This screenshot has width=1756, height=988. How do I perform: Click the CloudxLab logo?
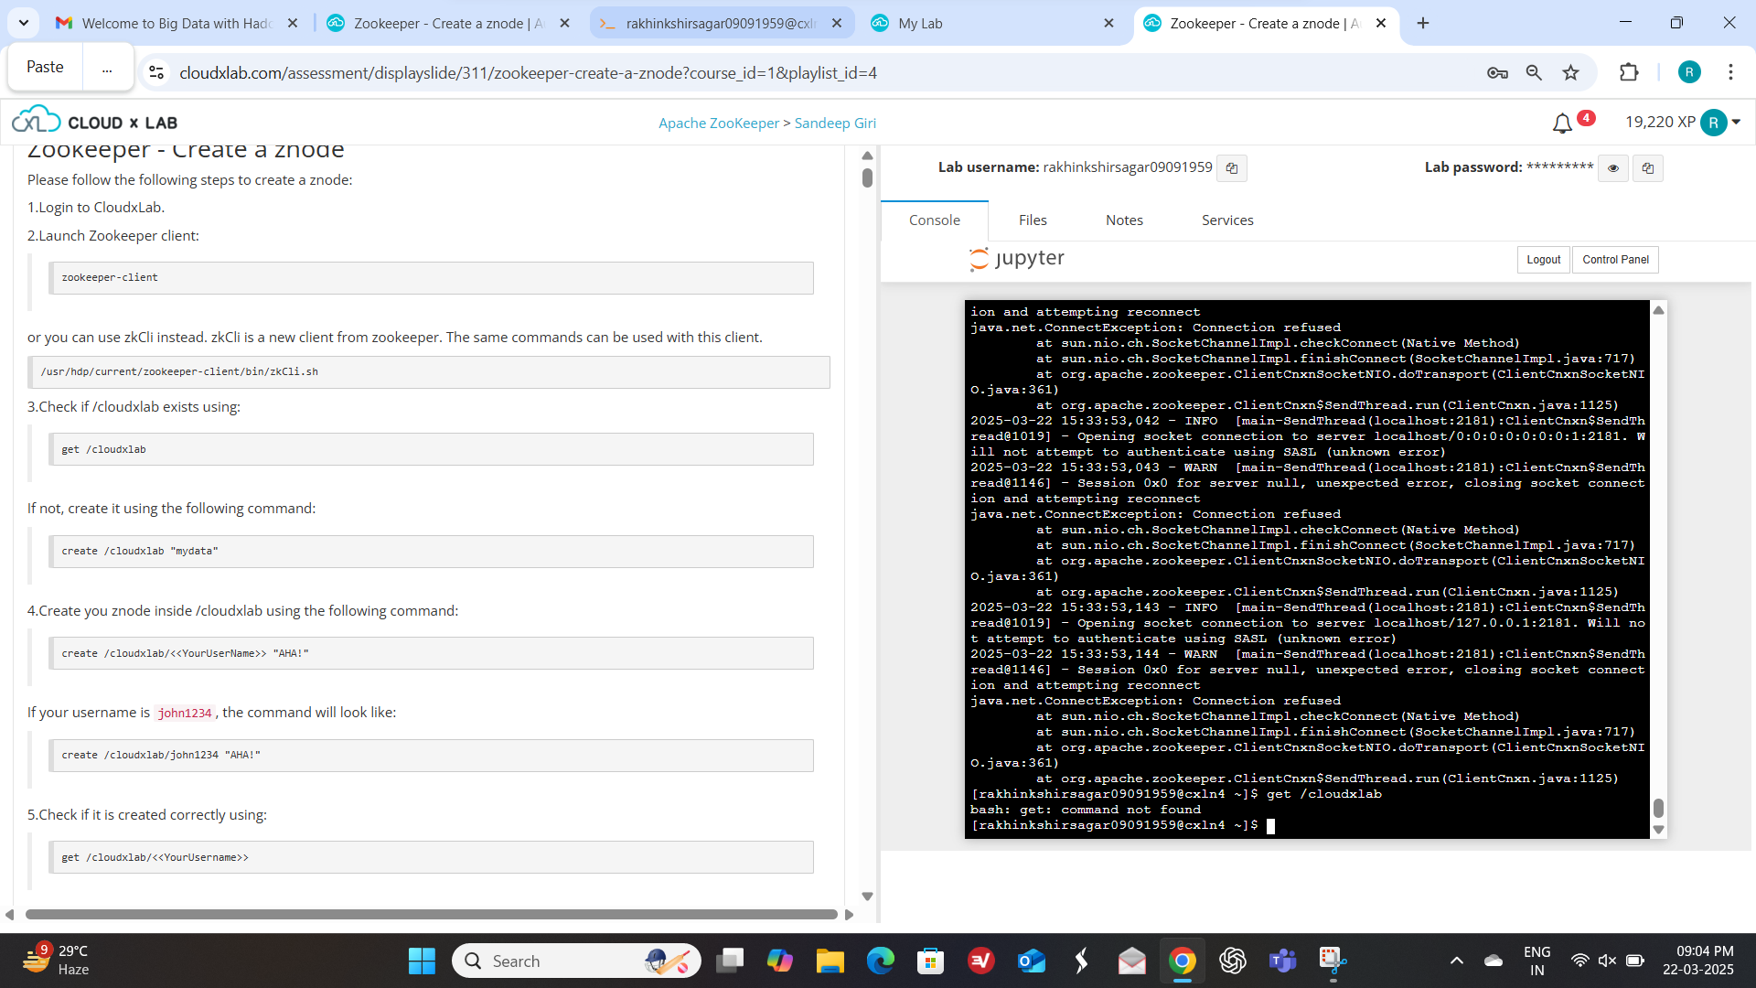tap(95, 122)
